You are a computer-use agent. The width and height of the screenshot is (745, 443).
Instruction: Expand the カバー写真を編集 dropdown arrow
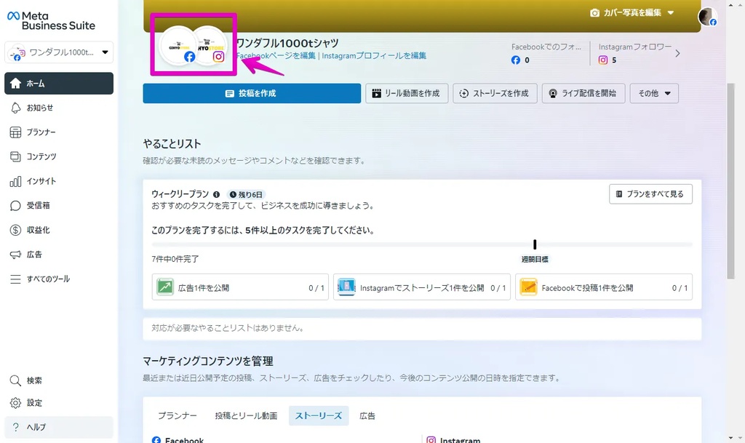pos(671,13)
